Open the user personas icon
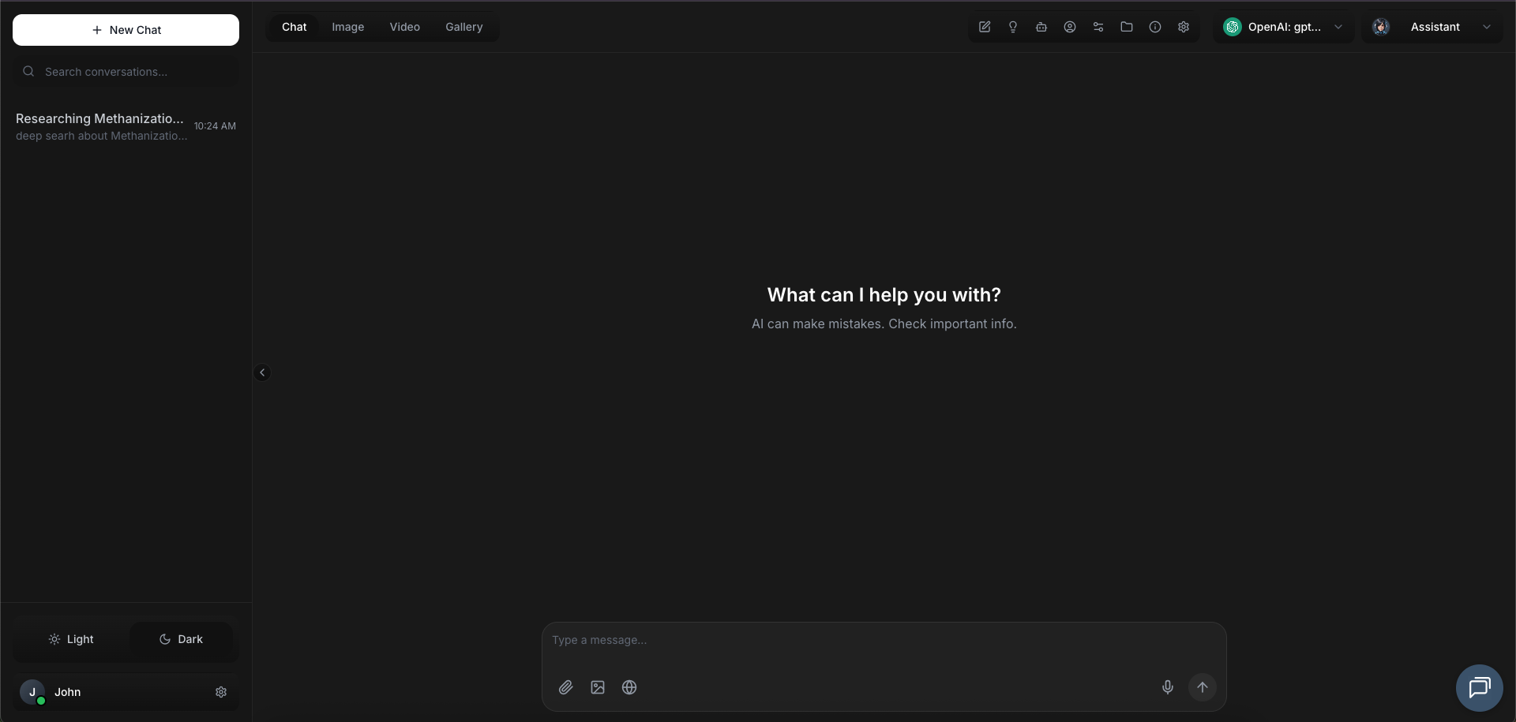Image resolution: width=1516 pixels, height=722 pixels. (x=1070, y=27)
